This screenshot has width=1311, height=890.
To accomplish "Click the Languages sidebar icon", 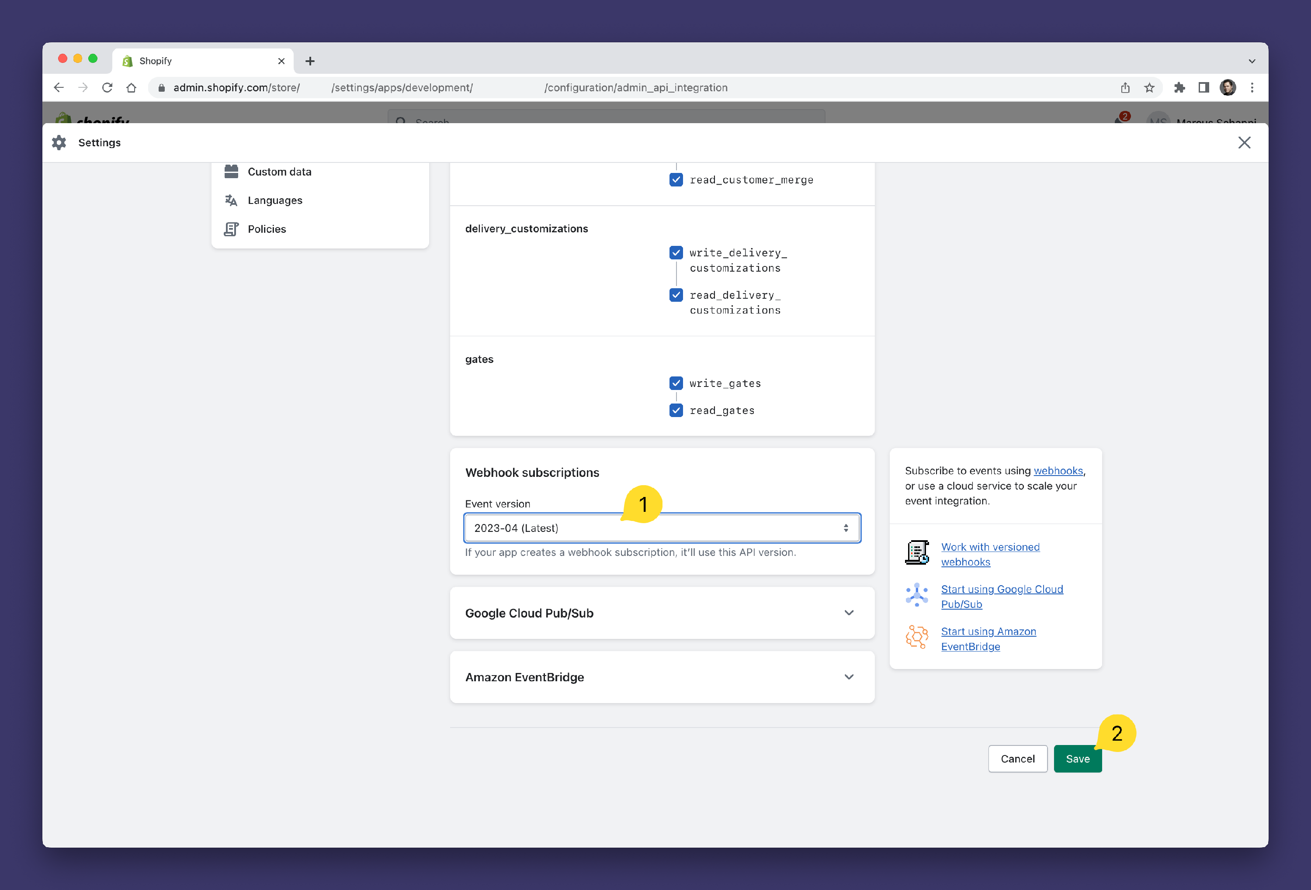I will pos(231,200).
